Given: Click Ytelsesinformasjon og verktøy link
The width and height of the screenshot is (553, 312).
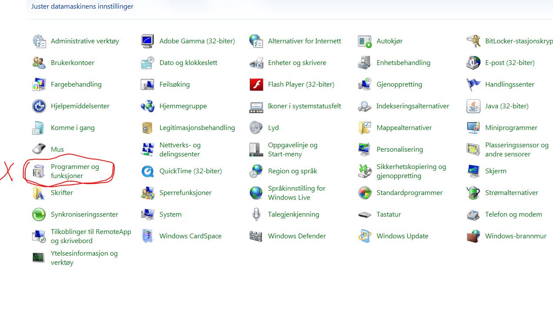Looking at the screenshot, I should point(84,258).
